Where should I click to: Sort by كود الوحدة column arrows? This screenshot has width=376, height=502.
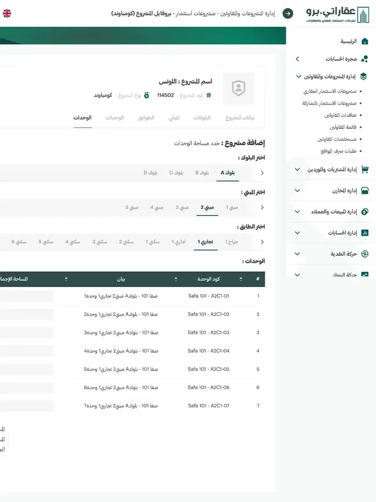176,279
